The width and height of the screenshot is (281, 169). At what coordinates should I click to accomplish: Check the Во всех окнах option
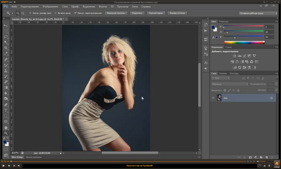pos(55,13)
